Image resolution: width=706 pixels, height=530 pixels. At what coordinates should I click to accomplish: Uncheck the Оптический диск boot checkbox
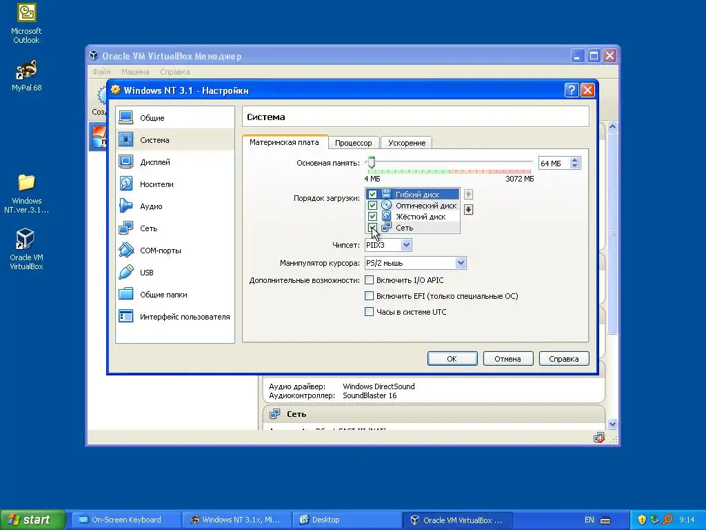point(372,205)
